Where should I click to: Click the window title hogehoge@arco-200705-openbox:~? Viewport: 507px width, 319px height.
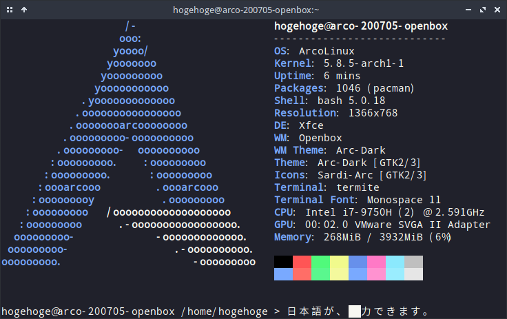(246, 10)
